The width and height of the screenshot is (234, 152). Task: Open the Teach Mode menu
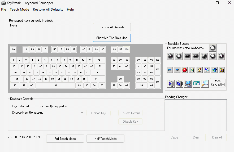tap(19, 10)
